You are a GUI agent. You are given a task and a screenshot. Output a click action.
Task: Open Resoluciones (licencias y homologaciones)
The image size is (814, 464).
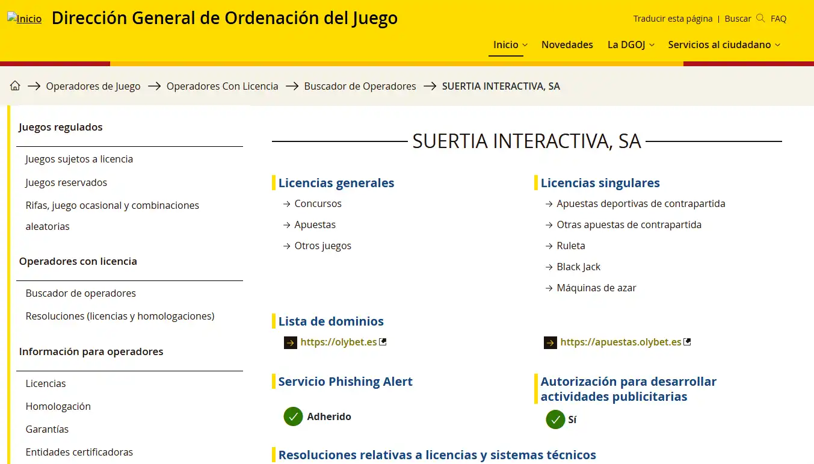coord(120,316)
